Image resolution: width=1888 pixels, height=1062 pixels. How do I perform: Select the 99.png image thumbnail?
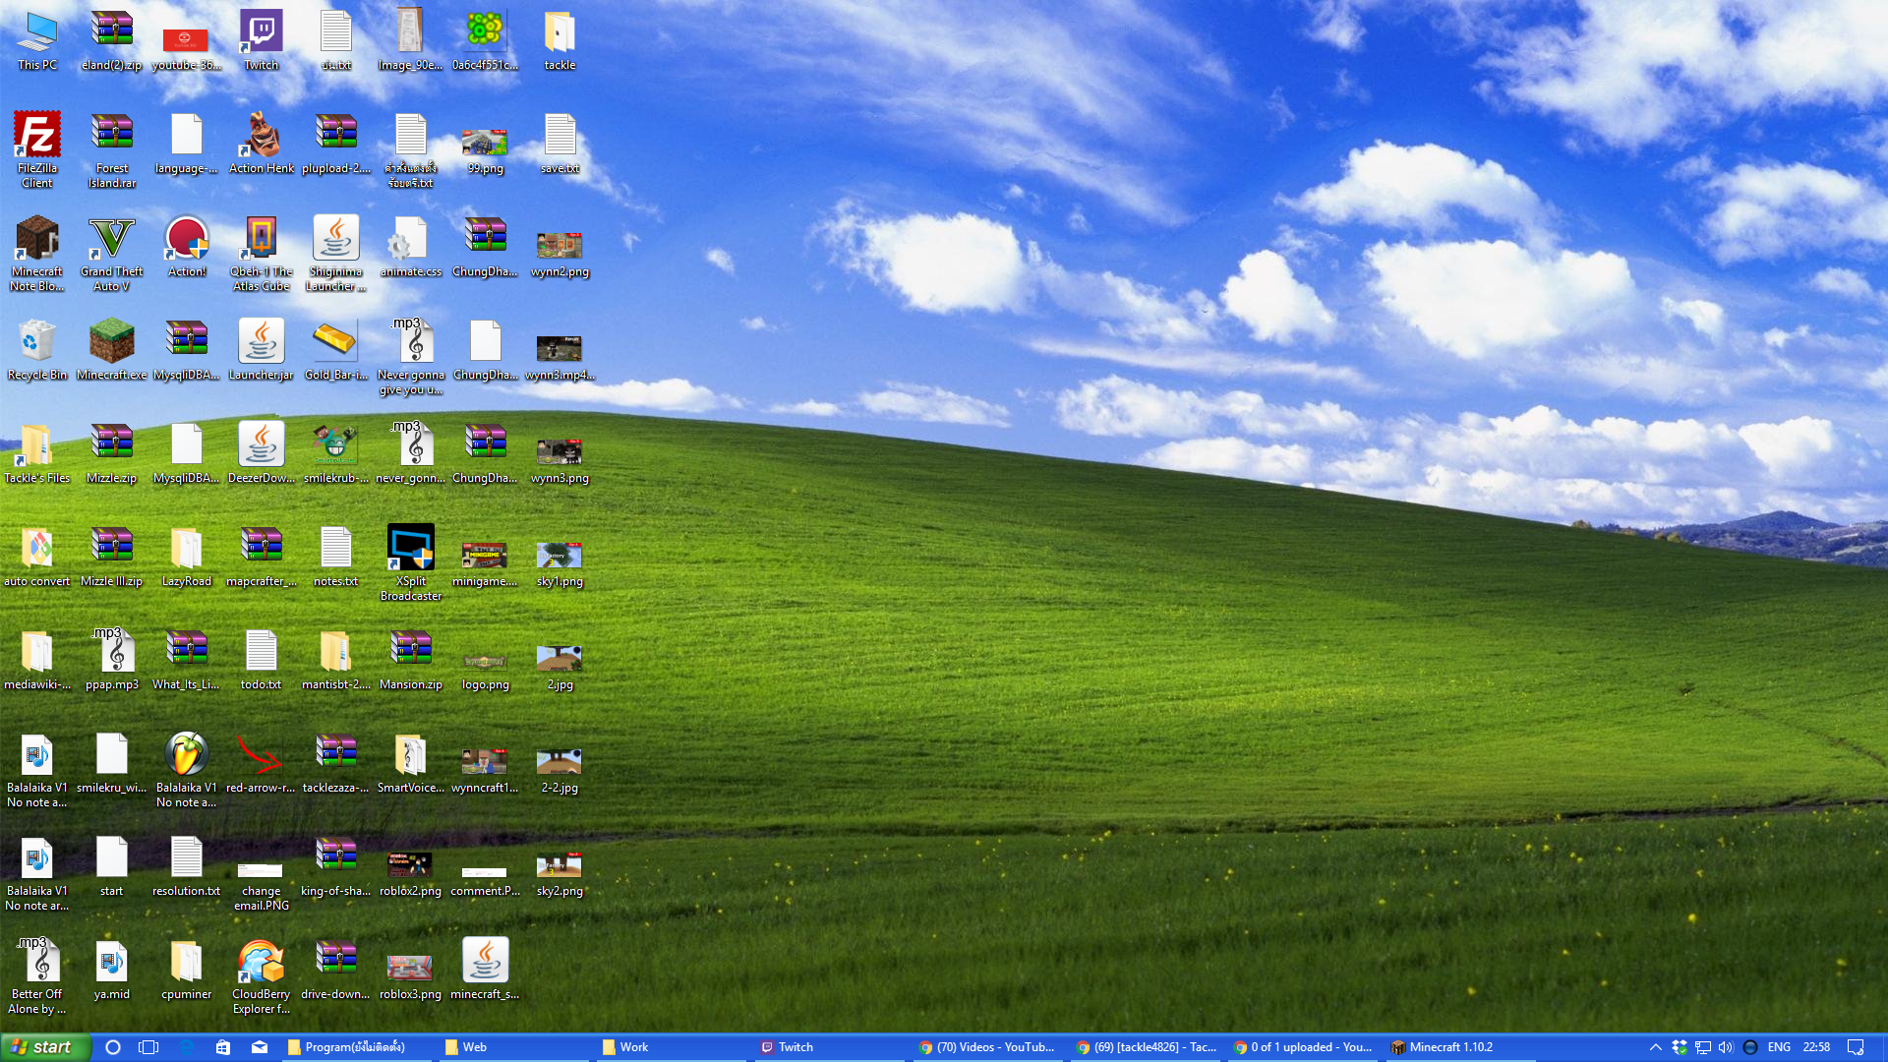[486, 149]
